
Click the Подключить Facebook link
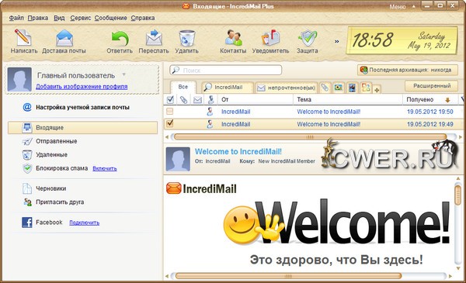point(85,223)
